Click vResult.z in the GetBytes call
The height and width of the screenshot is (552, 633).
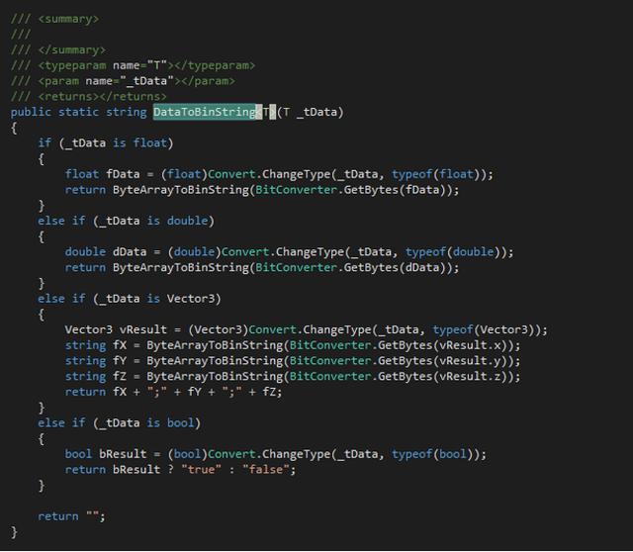[470, 376]
